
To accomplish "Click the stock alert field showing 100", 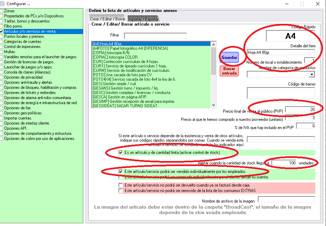I will coord(284,163).
